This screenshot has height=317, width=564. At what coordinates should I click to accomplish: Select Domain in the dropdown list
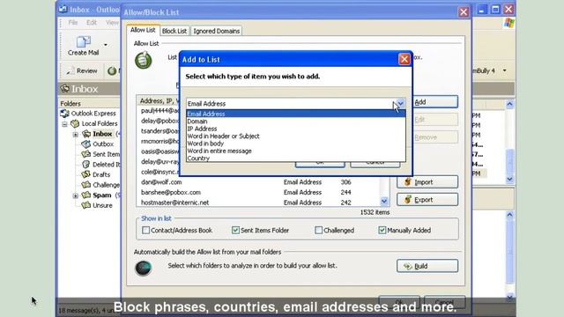pos(296,122)
